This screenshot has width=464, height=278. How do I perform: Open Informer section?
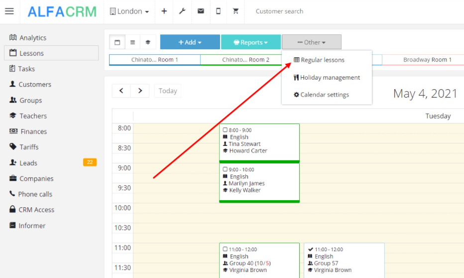pos(27,226)
